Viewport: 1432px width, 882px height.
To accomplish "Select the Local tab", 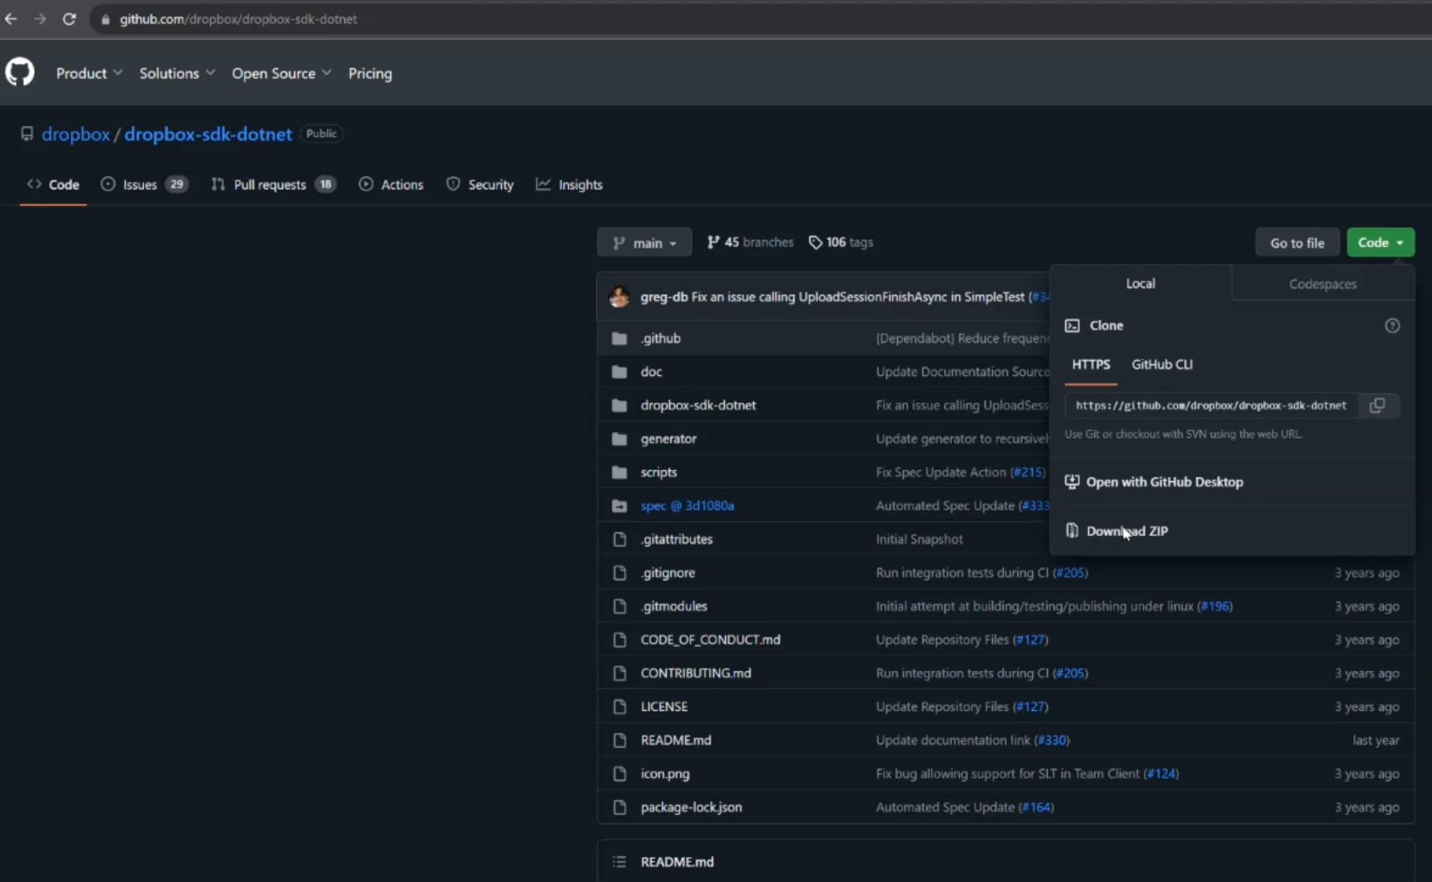I will (1141, 283).
